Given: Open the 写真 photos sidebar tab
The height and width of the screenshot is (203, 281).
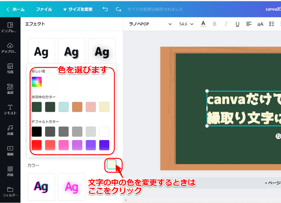Looking at the screenshot, I should point(10,68).
